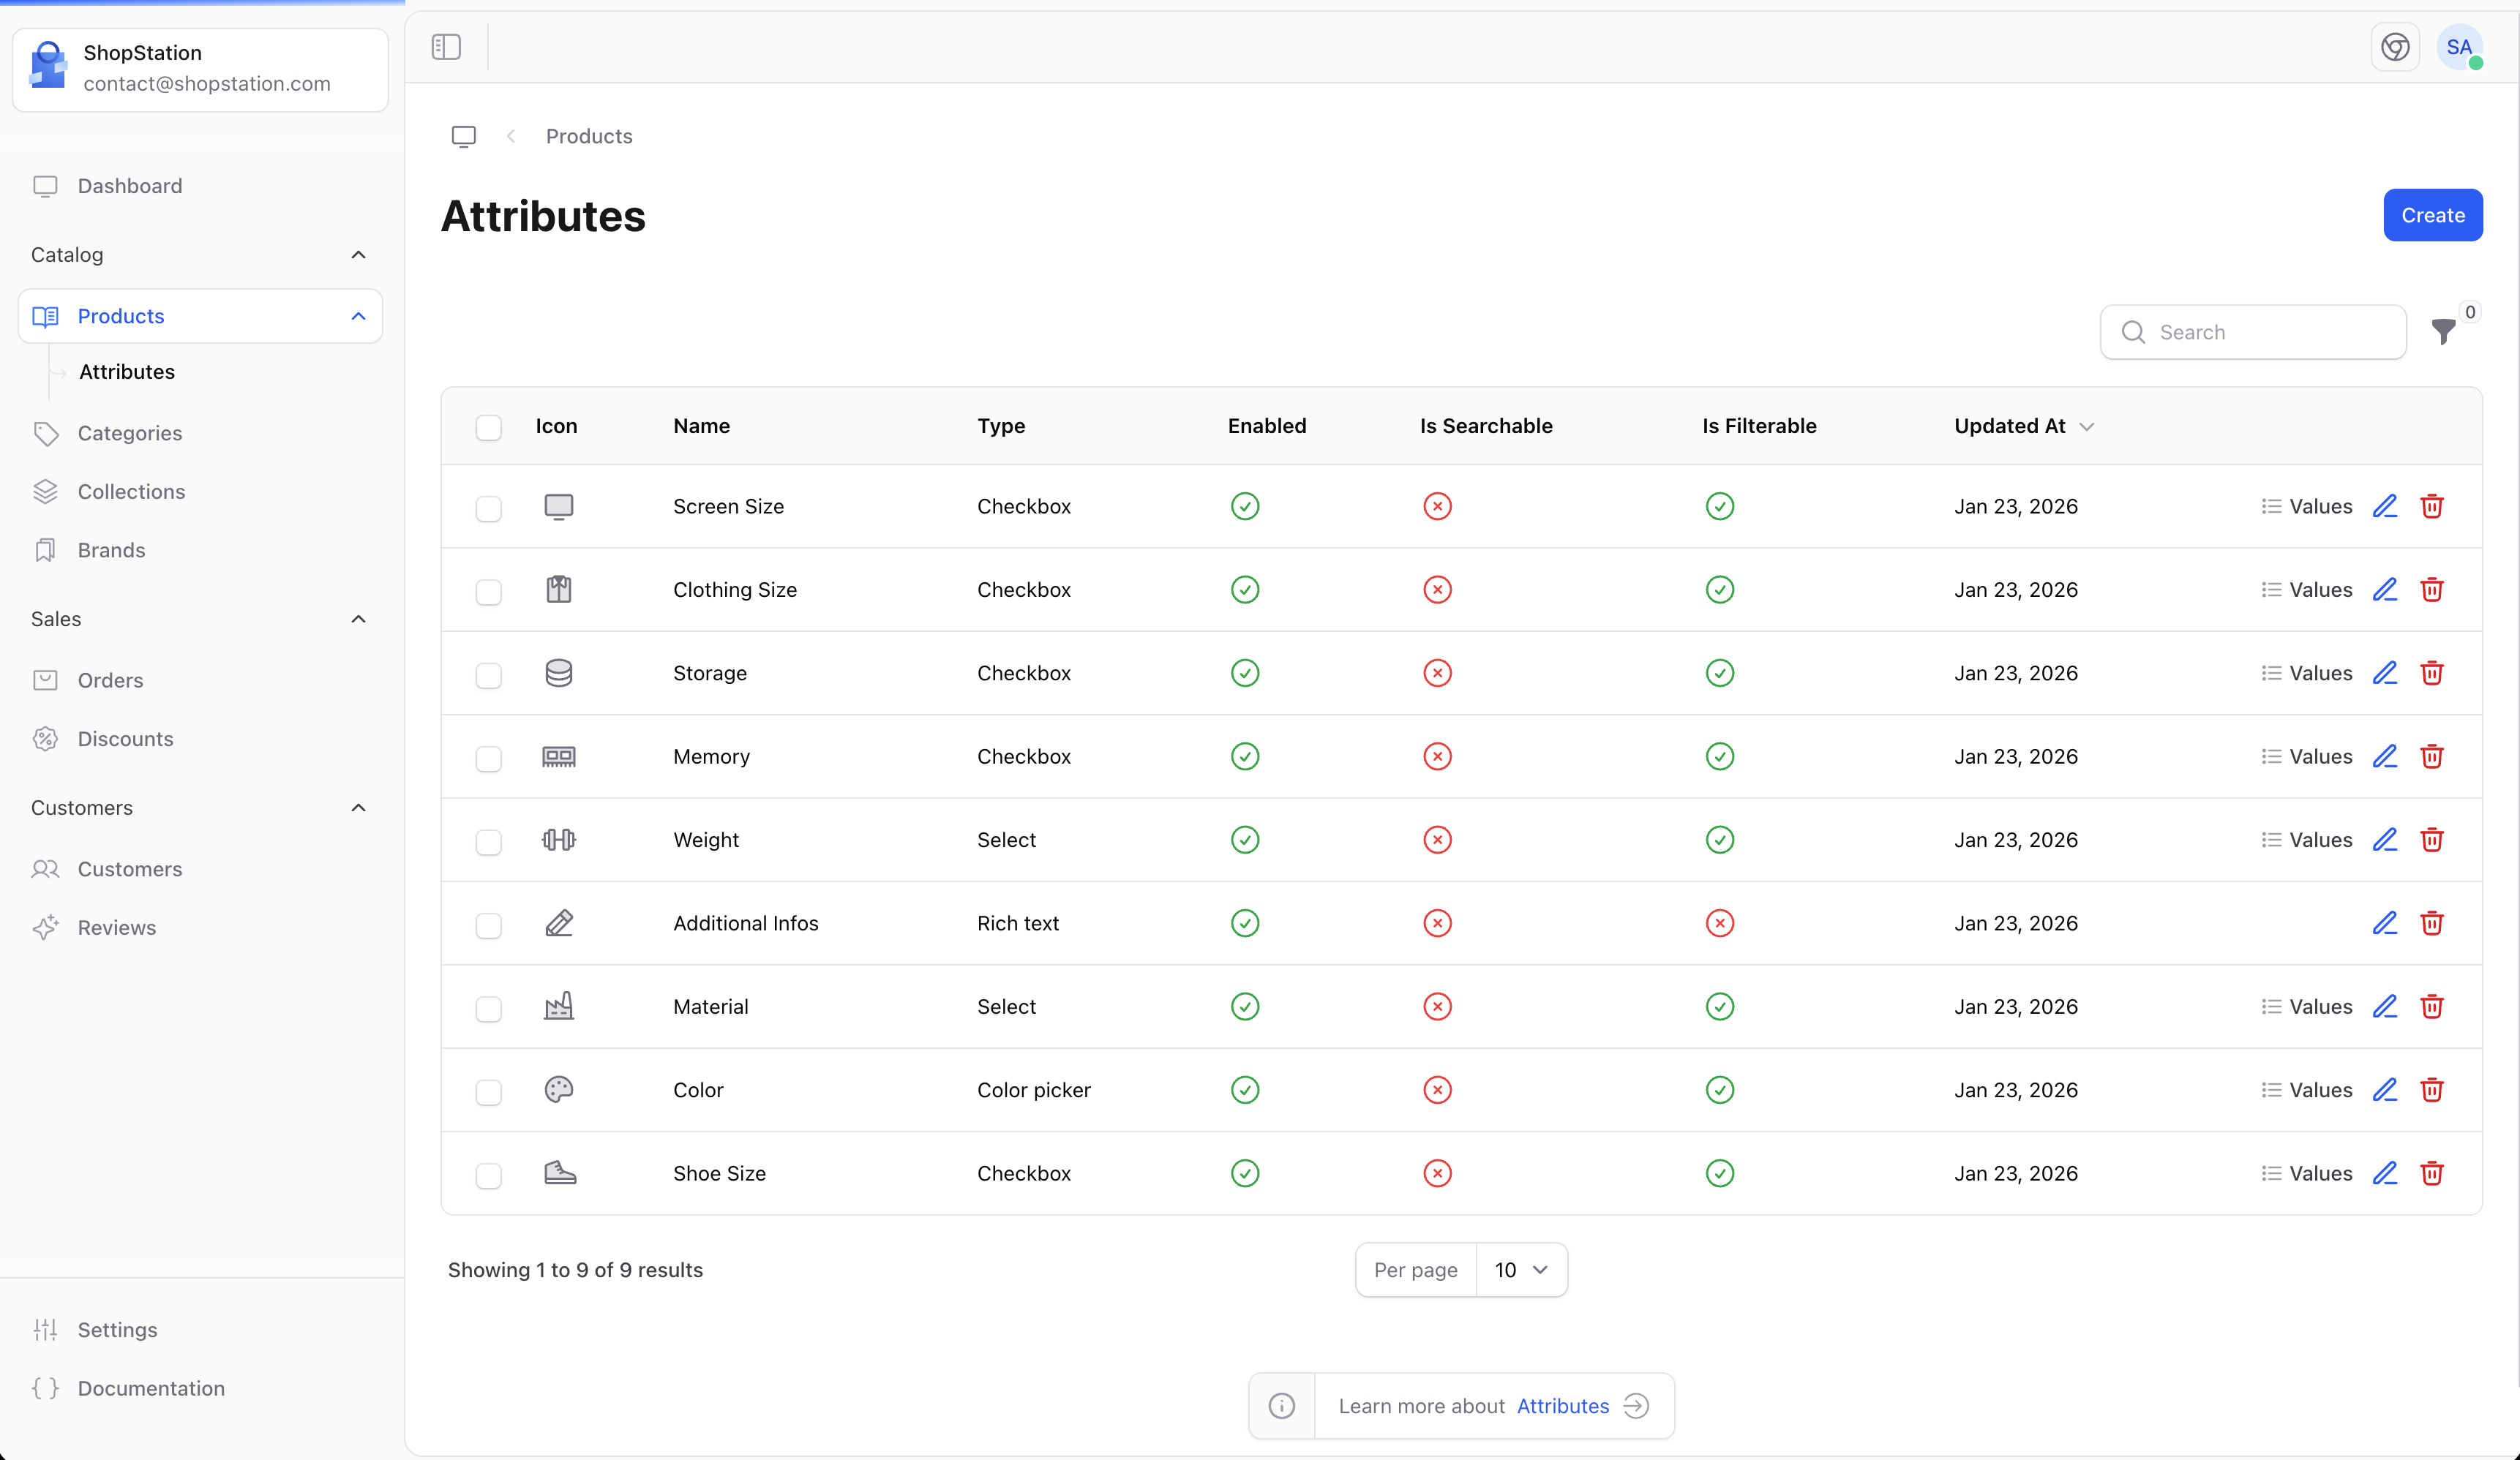Open the per-page count dropdown
The height and width of the screenshot is (1460, 2520).
[x=1519, y=1269]
